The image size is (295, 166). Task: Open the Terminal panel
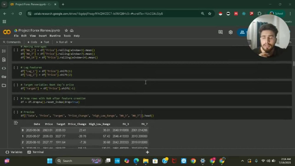(x=36, y=152)
